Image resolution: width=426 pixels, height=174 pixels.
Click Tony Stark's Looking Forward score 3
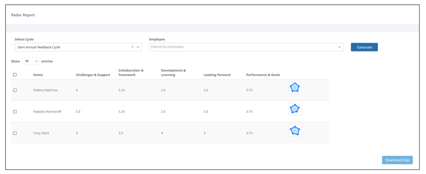205,133
